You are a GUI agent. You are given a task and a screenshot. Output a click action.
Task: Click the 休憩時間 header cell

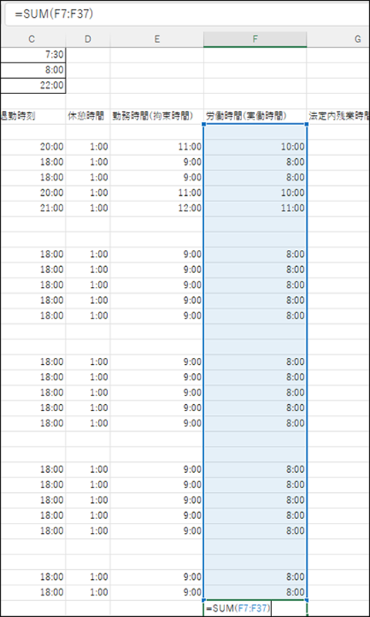point(88,116)
